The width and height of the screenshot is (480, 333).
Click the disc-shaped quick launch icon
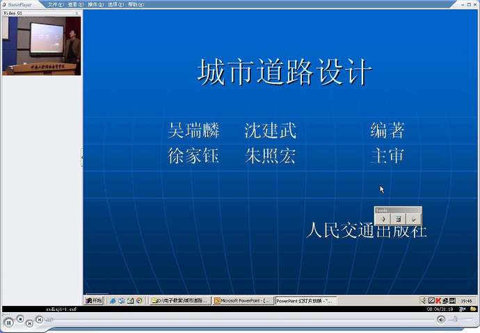(139, 300)
